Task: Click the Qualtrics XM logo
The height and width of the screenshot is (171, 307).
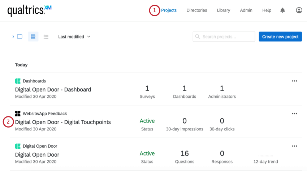Action: (29, 11)
